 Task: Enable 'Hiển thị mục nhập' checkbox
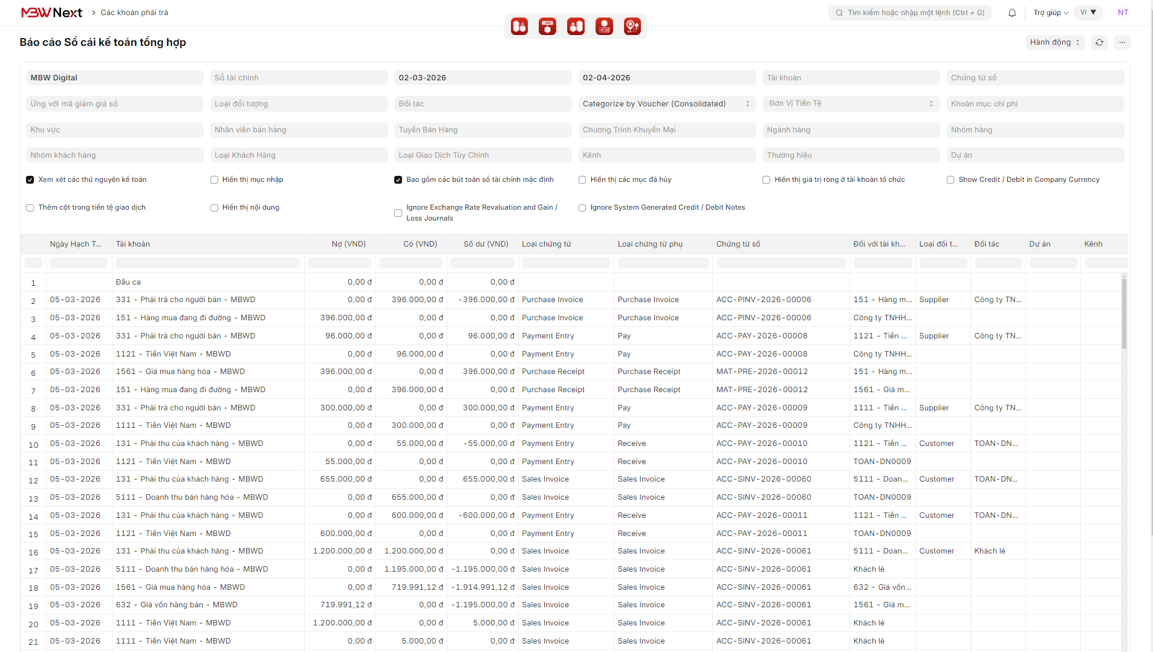pos(214,180)
